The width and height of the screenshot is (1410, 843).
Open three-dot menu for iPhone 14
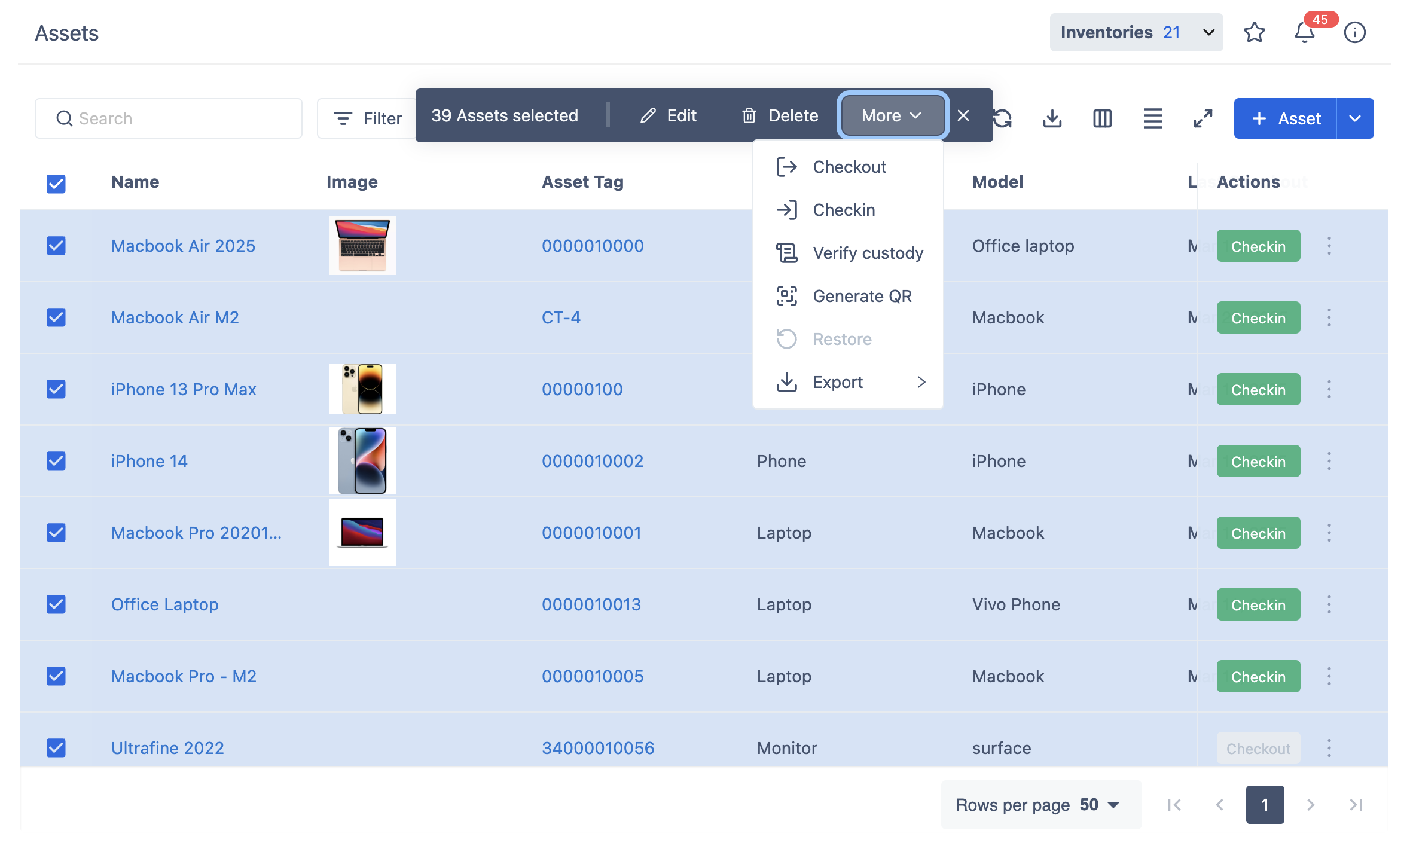coord(1329,461)
